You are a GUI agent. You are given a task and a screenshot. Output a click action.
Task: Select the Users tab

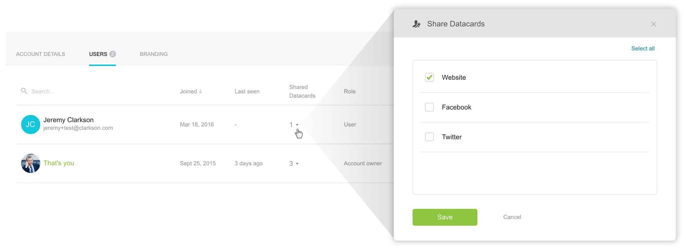tap(98, 54)
